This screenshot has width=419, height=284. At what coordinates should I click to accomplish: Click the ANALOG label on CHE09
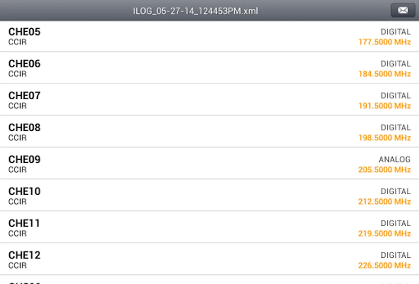pyautogui.click(x=395, y=159)
